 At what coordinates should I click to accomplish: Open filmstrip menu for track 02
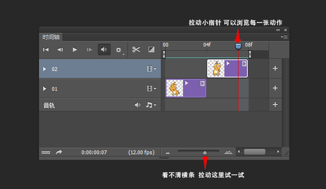(x=151, y=69)
